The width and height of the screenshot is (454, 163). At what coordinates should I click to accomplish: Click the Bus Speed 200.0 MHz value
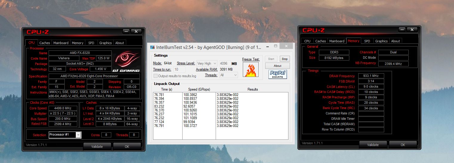(x=63, y=119)
